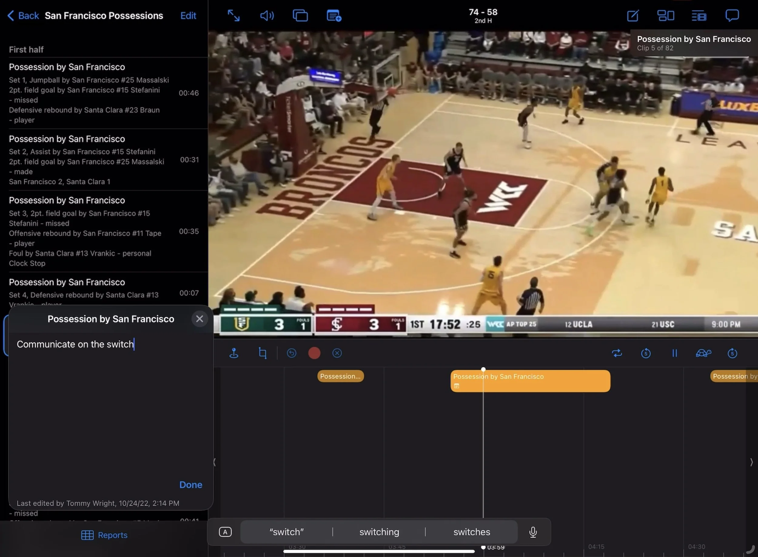
Task: Click Edit in the possessions header
Action: [188, 15]
